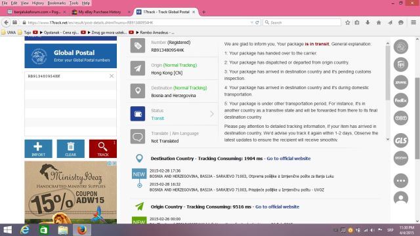Open the FedEx carrier icon in sidebar

[401, 100]
